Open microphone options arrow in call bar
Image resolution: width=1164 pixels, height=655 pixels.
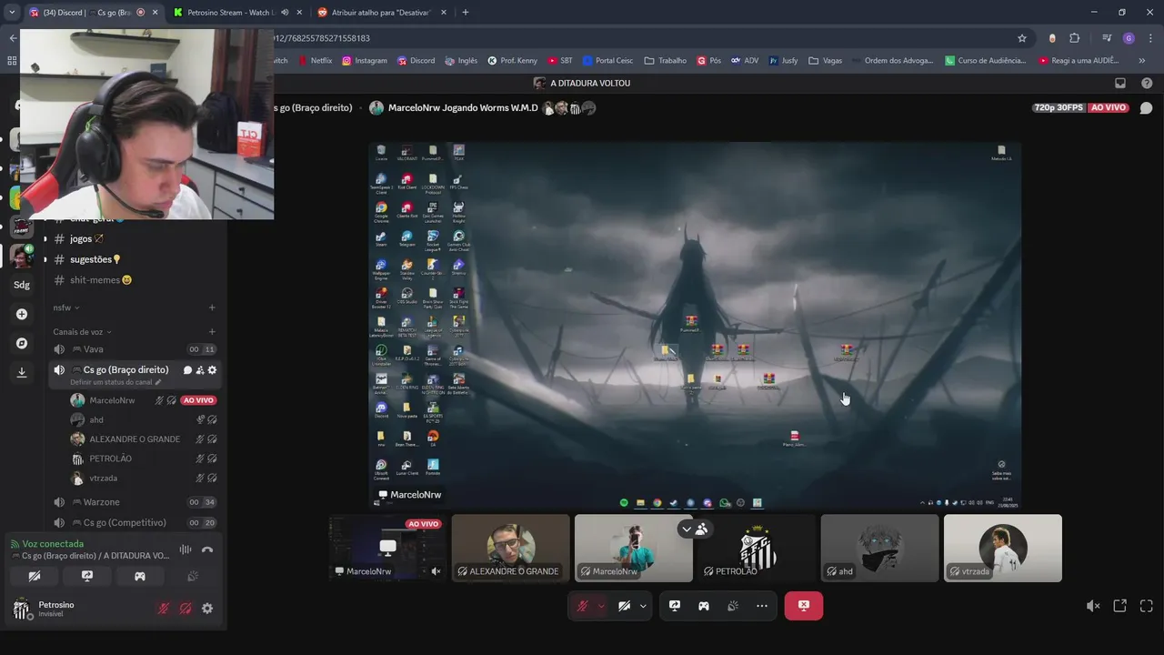click(x=601, y=606)
